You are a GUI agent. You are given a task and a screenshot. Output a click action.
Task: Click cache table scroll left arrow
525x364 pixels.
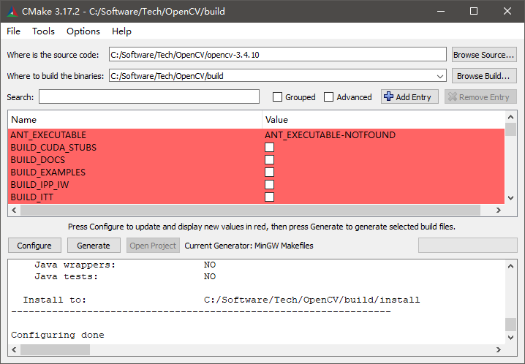(x=14, y=210)
